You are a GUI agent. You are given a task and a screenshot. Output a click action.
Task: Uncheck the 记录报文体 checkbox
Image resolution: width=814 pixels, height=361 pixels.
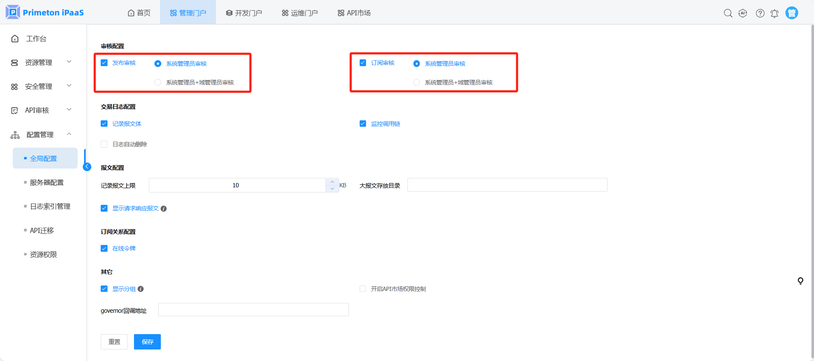(104, 124)
